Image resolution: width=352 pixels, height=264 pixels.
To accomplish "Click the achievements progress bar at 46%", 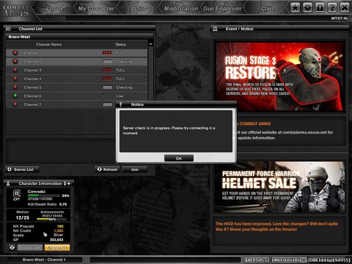I will coord(52,219).
